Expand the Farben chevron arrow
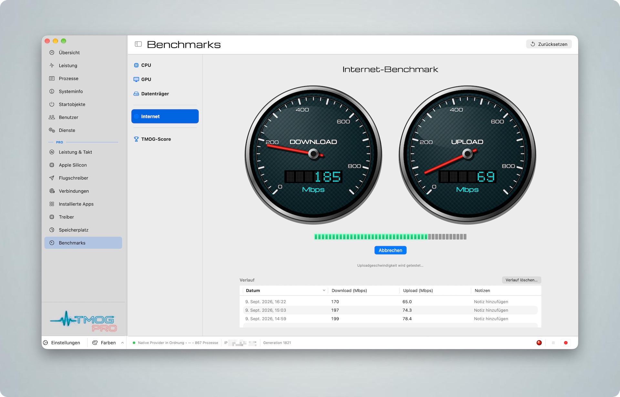This screenshot has height=397, width=620. point(122,342)
